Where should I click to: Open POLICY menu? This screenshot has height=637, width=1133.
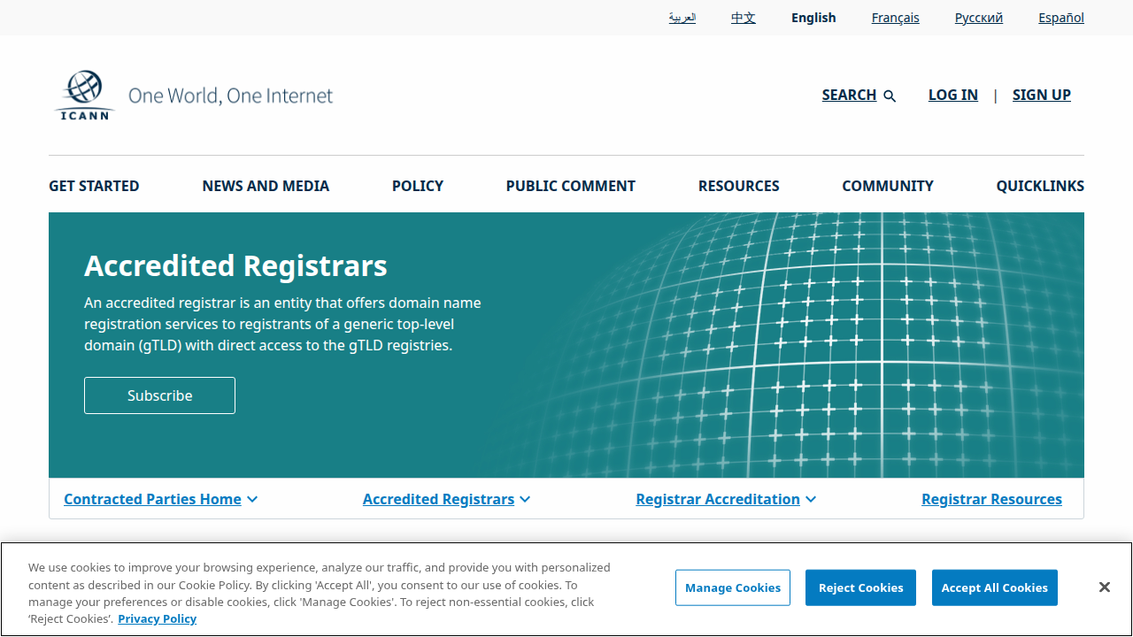(x=418, y=186)
